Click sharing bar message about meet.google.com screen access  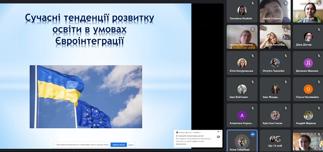(82, 145)
